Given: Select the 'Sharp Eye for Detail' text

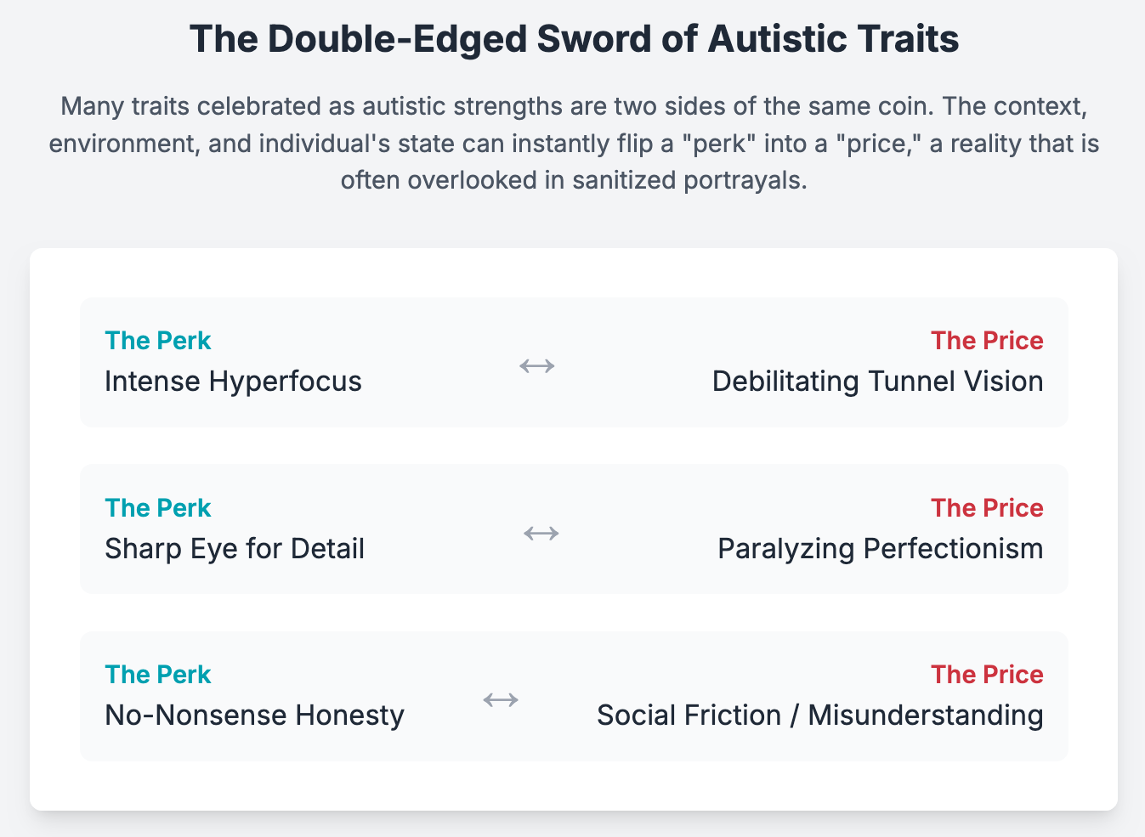Looking at the screenshot, I should click(x=235, y=548).
